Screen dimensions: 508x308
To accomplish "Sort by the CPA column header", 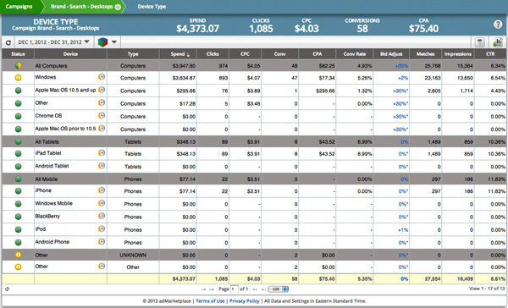I will tap(317, 54).
